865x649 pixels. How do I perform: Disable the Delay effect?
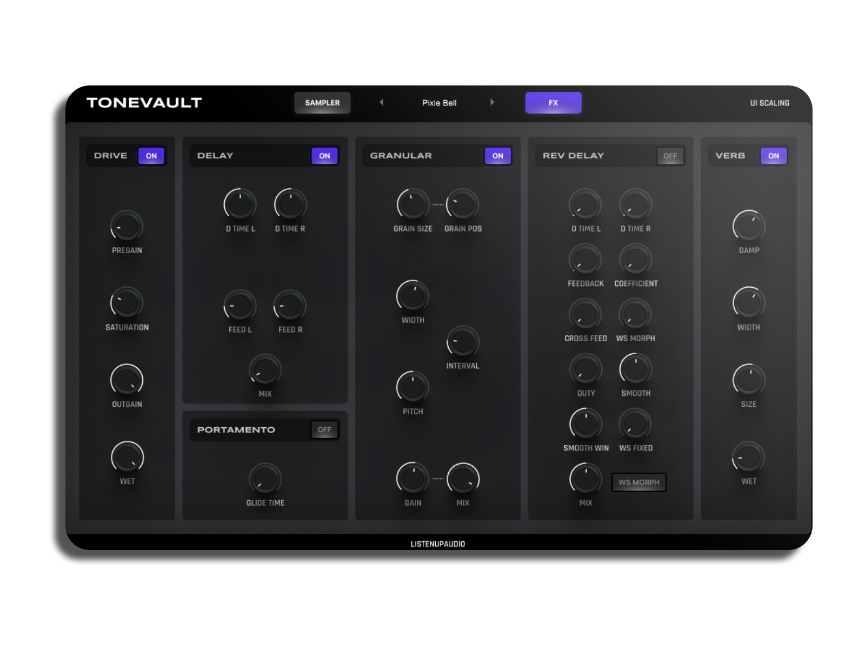point(324,156)
